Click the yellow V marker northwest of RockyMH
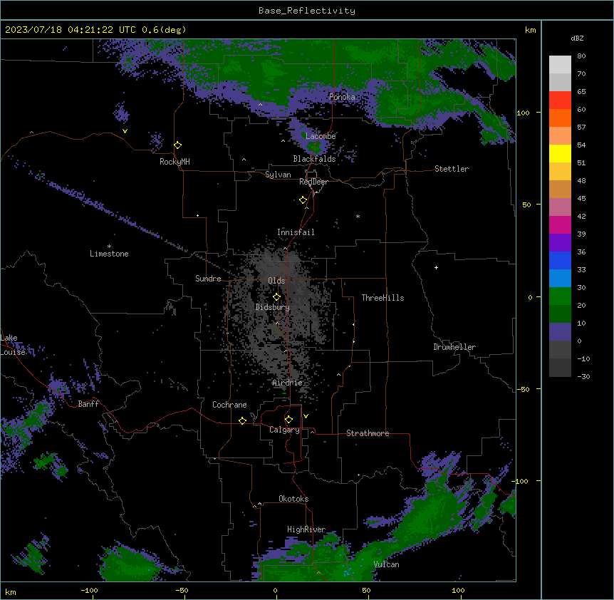 (x=125, y=131)
